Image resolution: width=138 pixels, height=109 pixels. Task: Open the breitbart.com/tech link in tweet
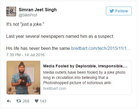(x=101, y=48)
